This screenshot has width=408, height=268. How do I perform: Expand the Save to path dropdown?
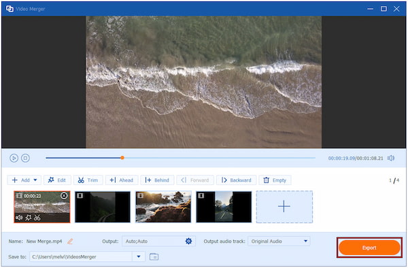point(139,257)
